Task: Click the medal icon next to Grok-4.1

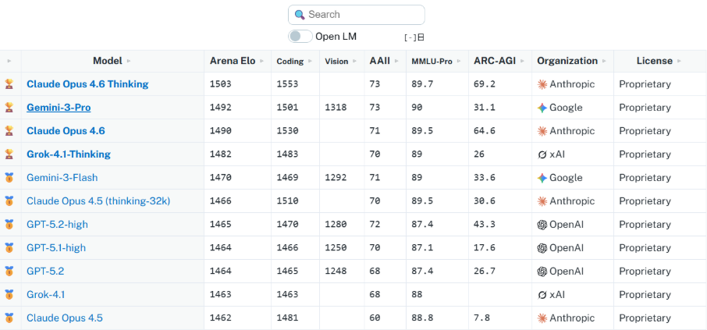Action: coord(9,295)
